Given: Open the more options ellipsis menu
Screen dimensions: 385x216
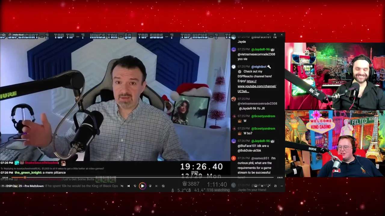Looking at the screenshot, I should click(x=282, y=186).
